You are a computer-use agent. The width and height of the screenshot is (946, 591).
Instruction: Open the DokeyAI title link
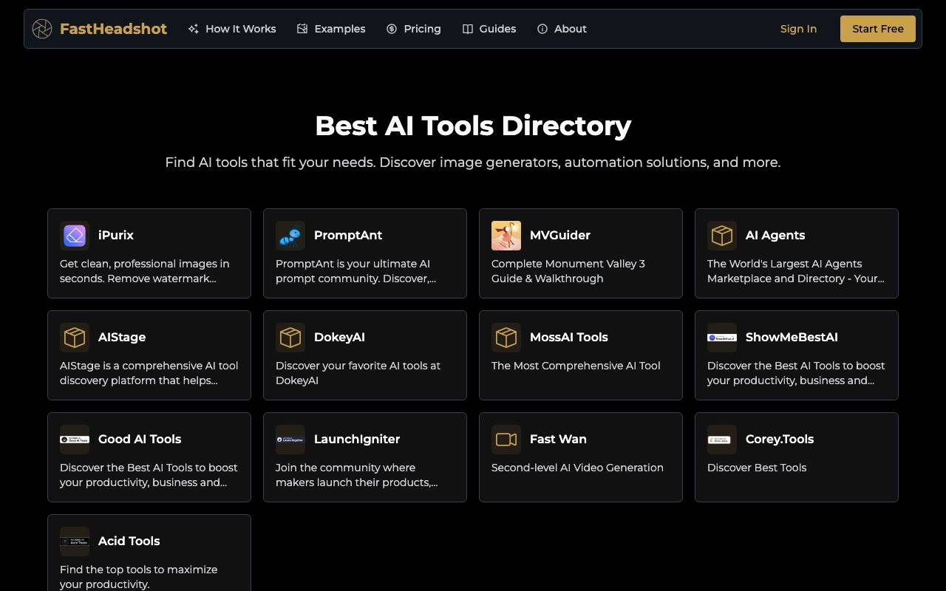(339, 337)
